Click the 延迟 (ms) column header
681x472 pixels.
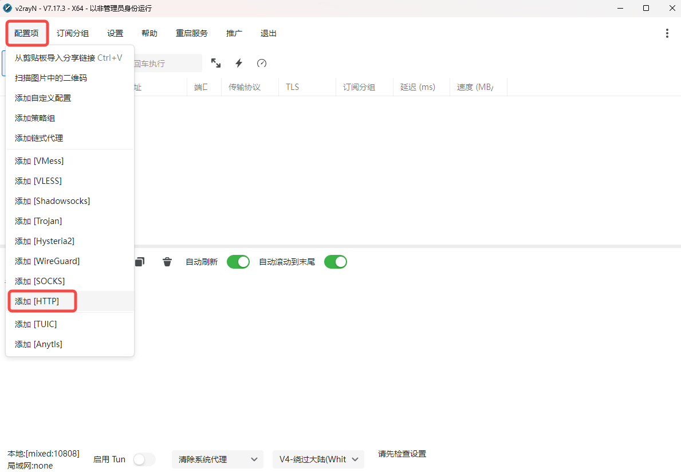(x=422, y=87)
